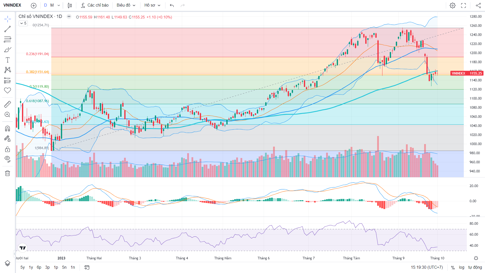This screenshot has width=485, height=273.
Task: Toggle the tự động auto scale
Action: click(475, 267)
